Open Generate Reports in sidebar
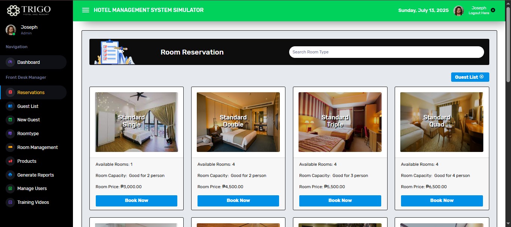The height and width of the screenshot is (227, 511). click(x=34, y=175)
